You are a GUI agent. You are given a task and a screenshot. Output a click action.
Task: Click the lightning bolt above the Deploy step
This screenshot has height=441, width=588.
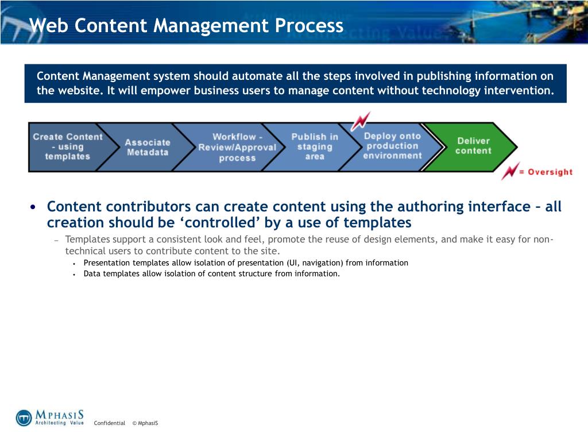[361, 121]
